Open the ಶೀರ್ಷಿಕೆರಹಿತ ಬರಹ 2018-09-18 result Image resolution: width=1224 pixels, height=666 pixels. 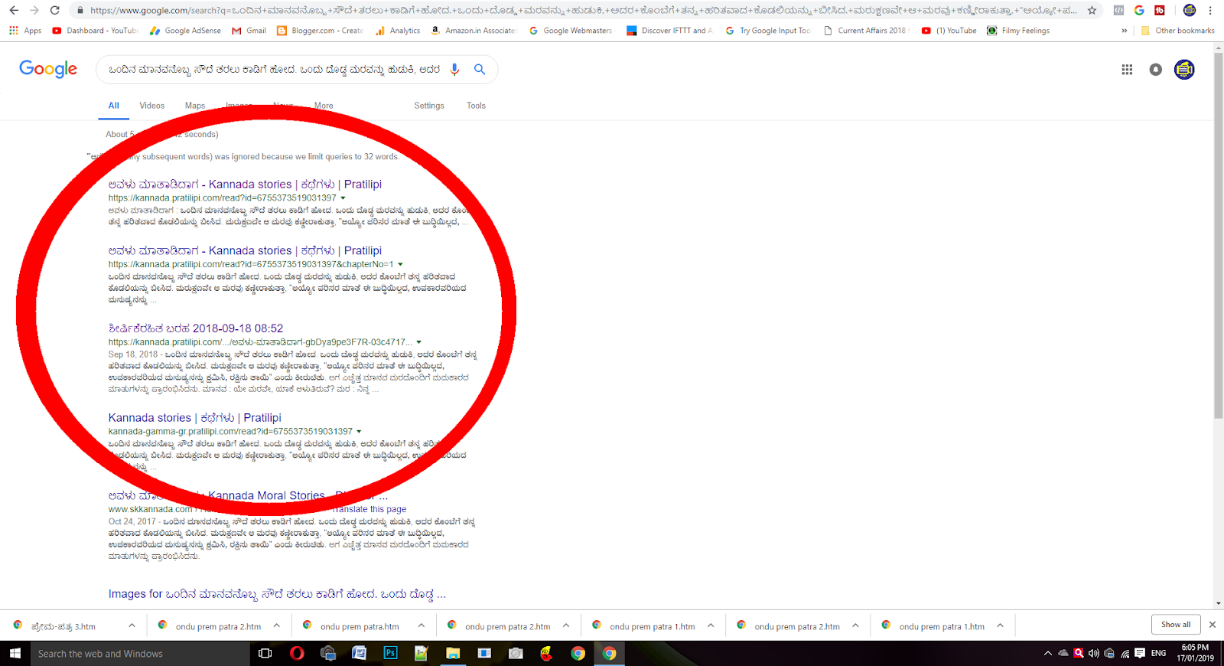tap(196, 328)
